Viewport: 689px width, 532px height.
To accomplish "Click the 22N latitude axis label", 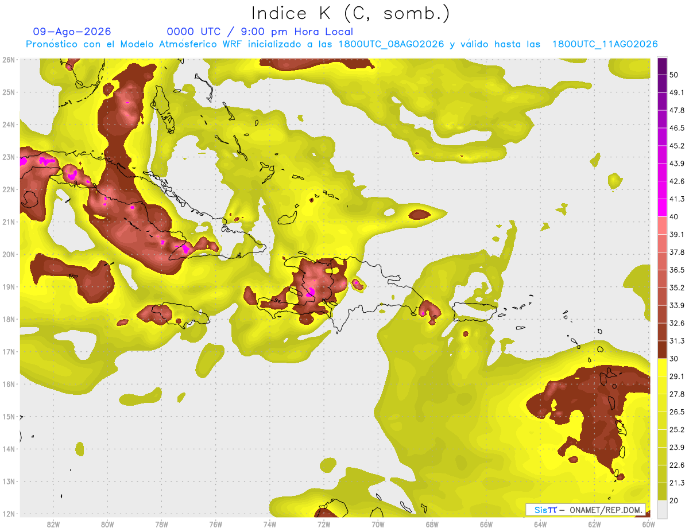I will [x=9, y=189].
